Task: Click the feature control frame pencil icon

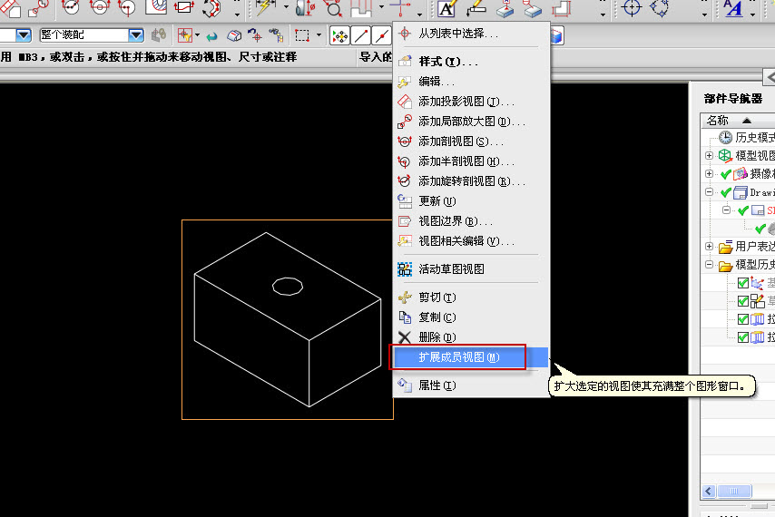Action: tap(476, 7)
